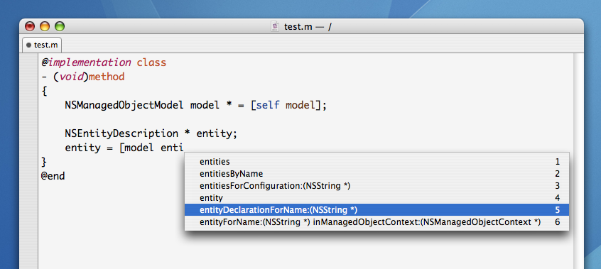Select the entity completion item
The height and width of the screenshot is (269, 601).
(377, 198)
